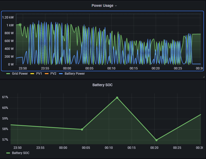This screenshot has height=159, width=206.
Task: Click the blue Battery Power color swatch
Action: click(x=61, y=74)
